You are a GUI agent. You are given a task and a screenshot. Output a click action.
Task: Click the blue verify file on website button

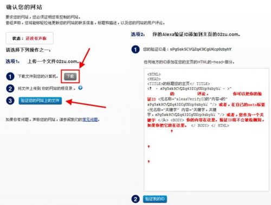[40, 101]
